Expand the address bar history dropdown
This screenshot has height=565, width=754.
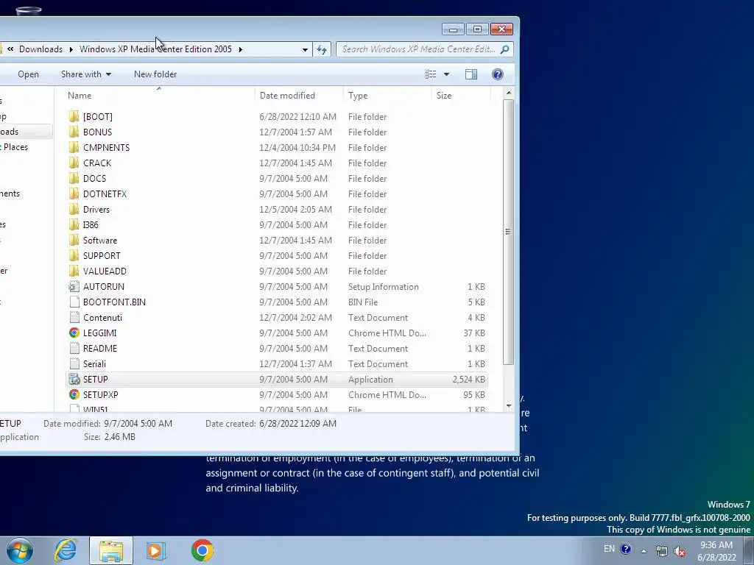click(x=305, y=49)
